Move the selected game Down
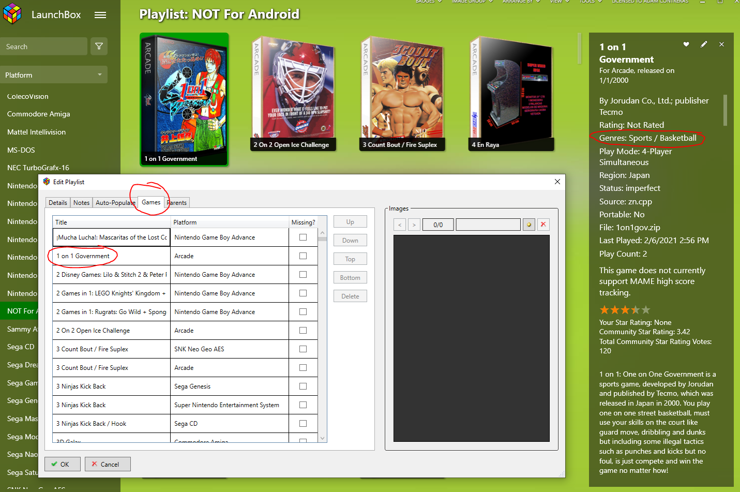 pos(350,241)
